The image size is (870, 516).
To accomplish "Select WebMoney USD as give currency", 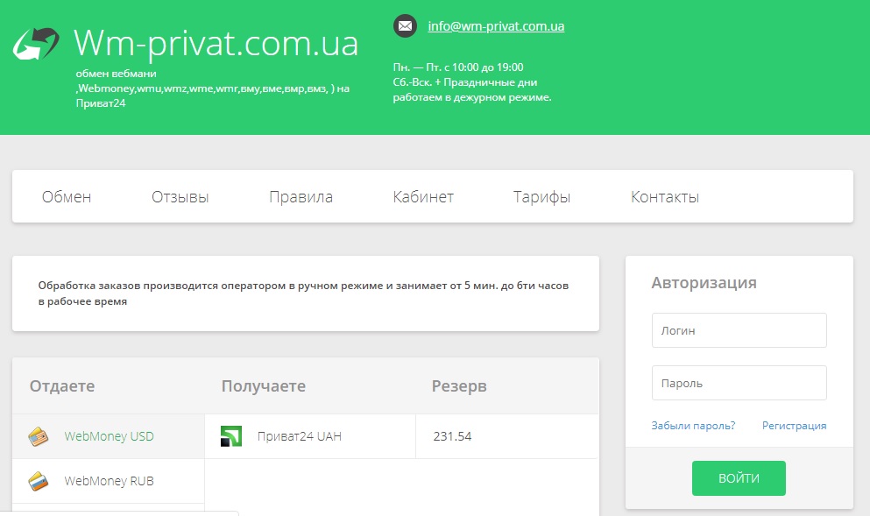I will coord(108,436).
